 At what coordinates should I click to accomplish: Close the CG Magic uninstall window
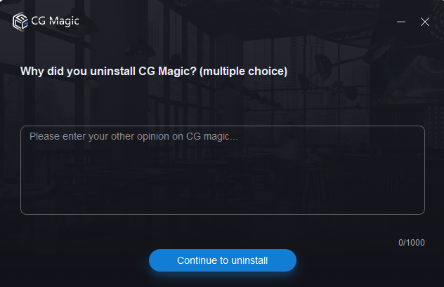(425, 22)
